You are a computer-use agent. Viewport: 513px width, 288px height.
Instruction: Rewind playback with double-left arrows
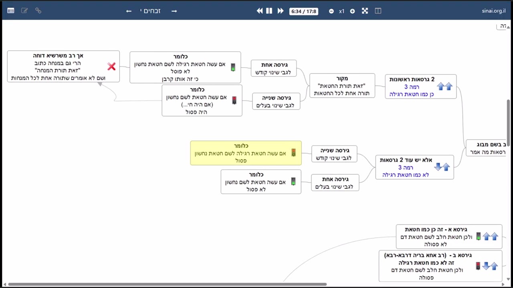coord(260,11)
